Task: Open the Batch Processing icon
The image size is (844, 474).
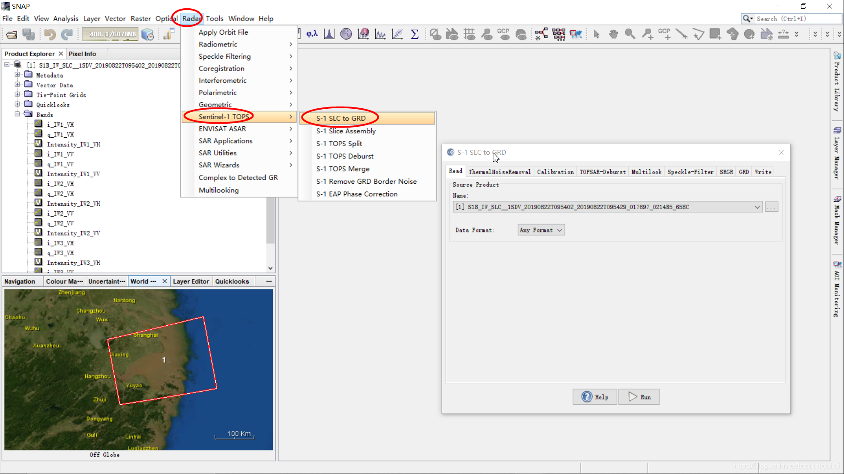Action: pyautogui.click(x=558, y=34)
